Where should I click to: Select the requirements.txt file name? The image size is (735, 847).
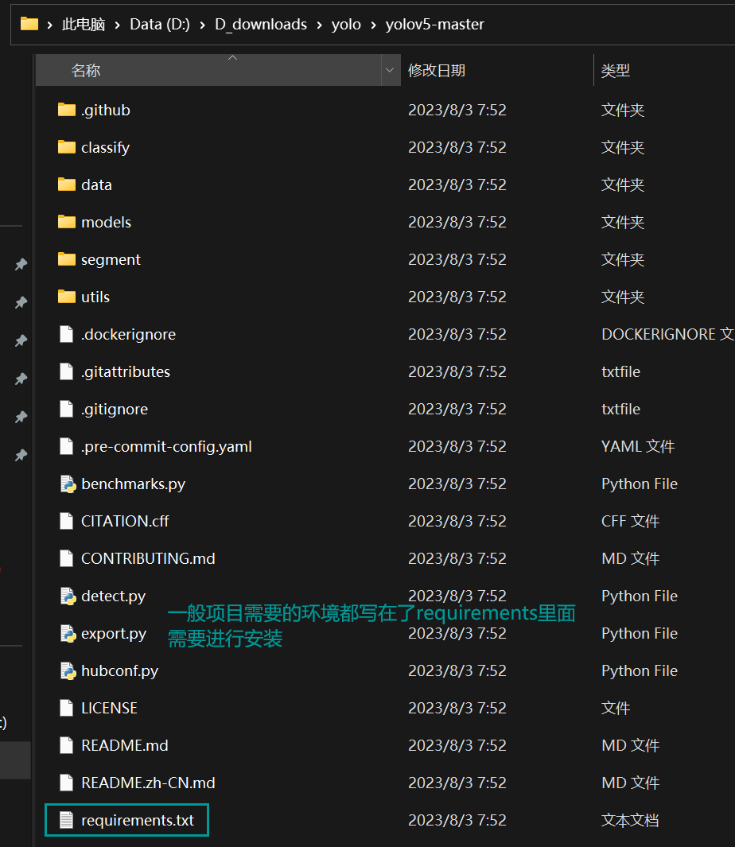(138, 820)
